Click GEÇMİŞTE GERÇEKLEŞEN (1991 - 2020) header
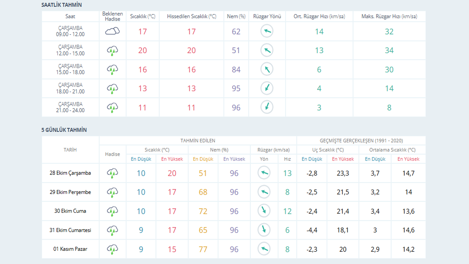This screenshot has width=469, height=264. pyautogui.click(x=361, y=140)
